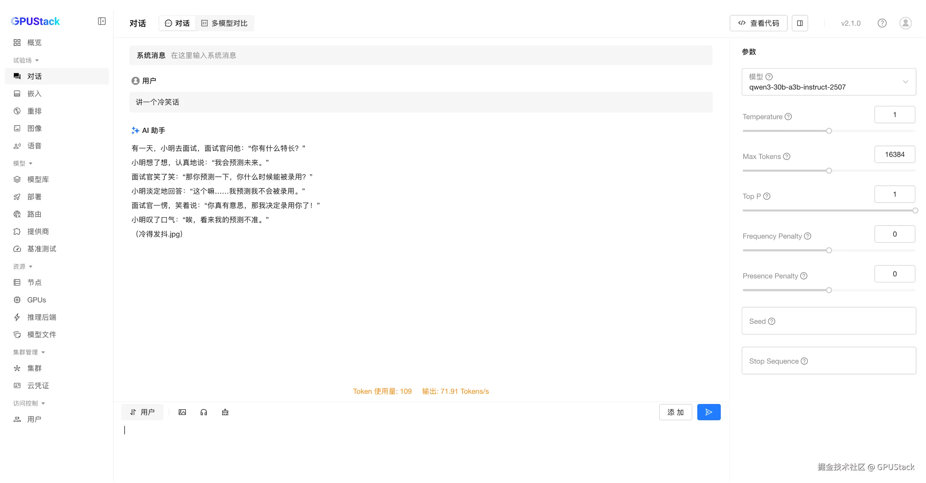
Task: Toggle message role 用户 switcher
Action: pyautogui.click(x=142, y=412)
